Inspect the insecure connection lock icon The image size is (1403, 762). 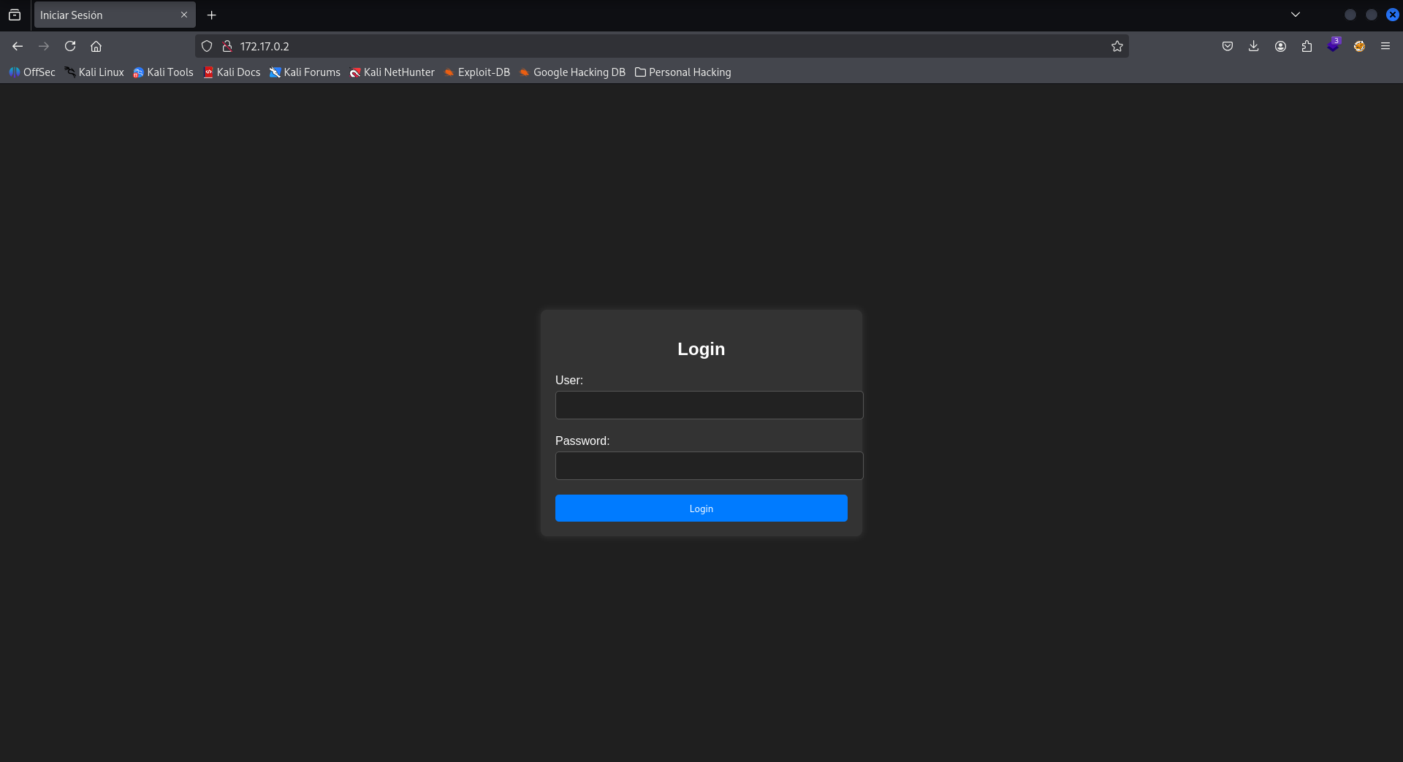[227, 45]
